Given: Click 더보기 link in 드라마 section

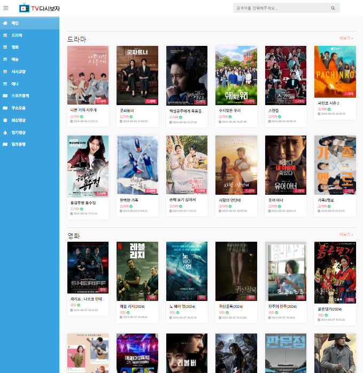Looking at the screenshot, I should 346,38.
